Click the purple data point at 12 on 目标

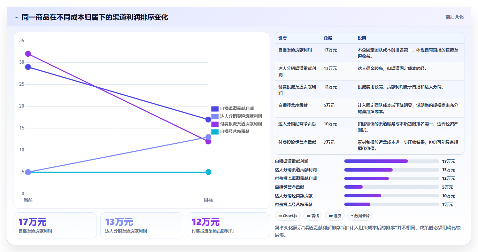208,142
